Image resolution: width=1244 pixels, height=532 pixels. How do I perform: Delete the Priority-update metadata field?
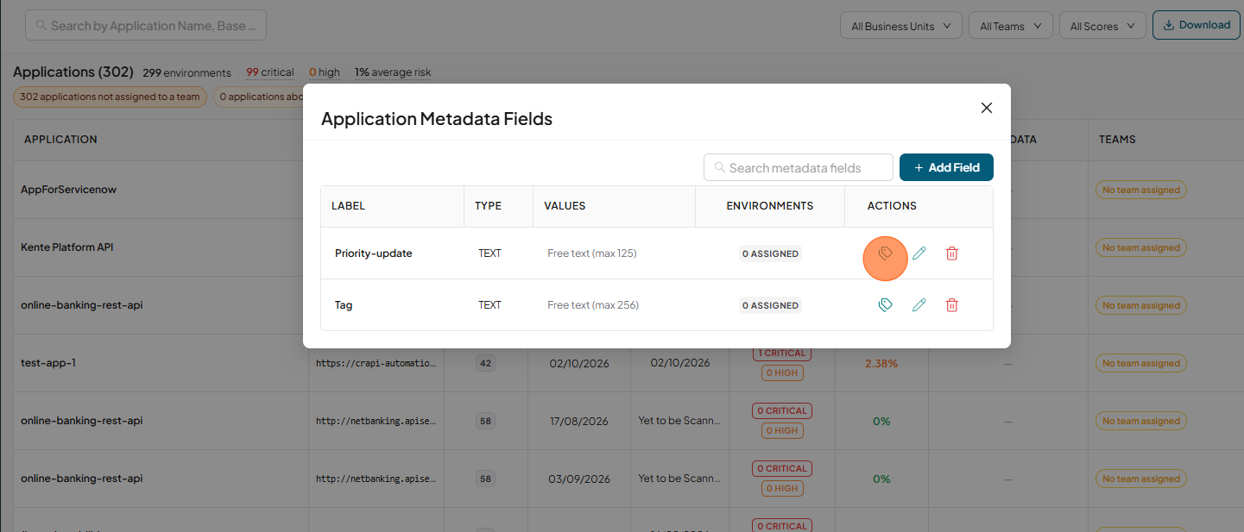(952, 253)
